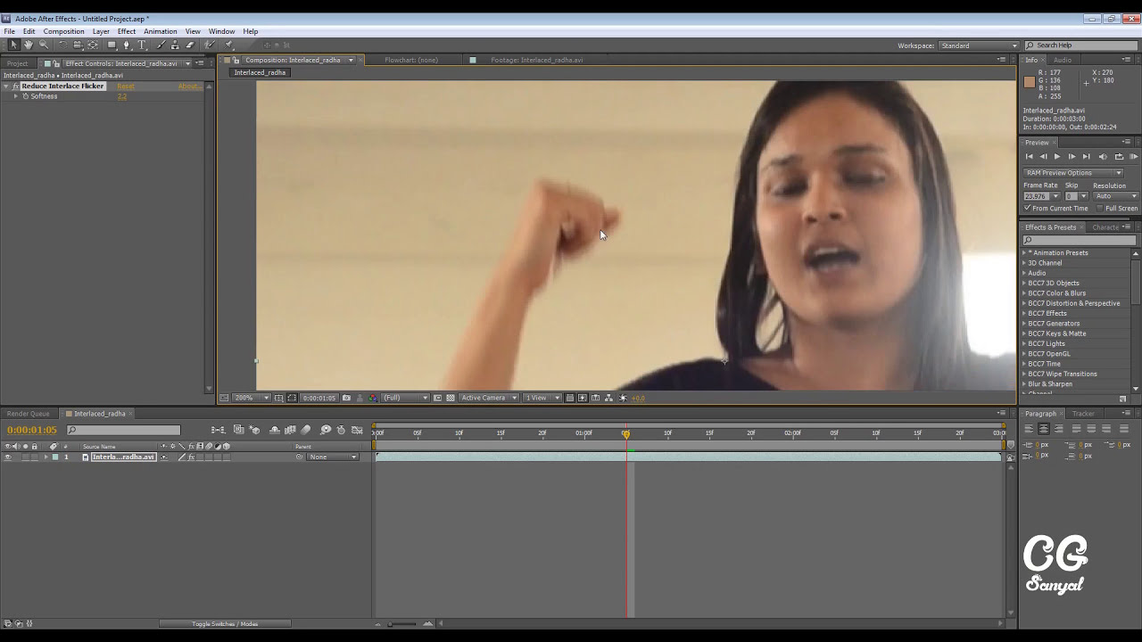Screen dimensions: 1142x642
Task: Click Region of Interest icon in viewer
Action: pos(437,398)
